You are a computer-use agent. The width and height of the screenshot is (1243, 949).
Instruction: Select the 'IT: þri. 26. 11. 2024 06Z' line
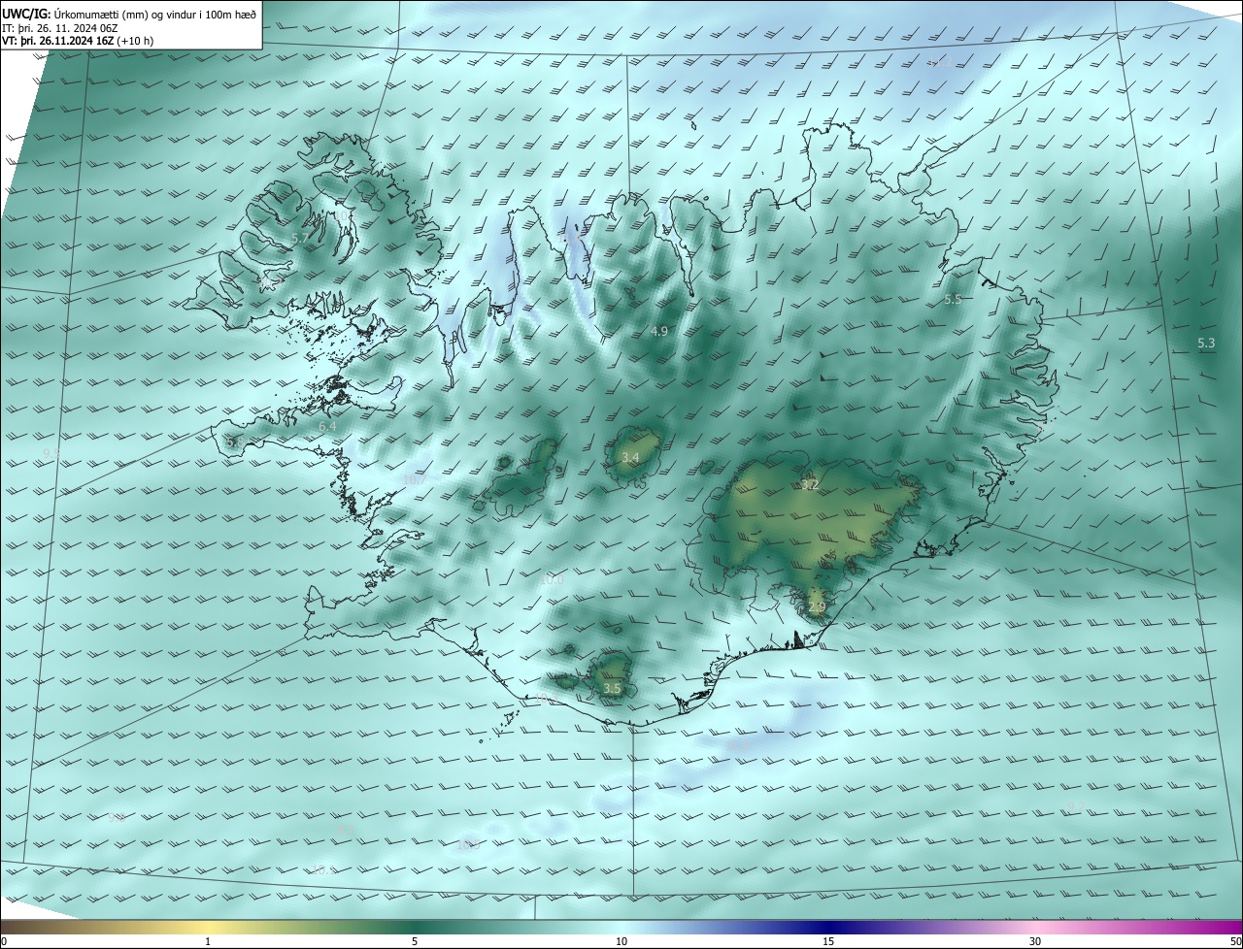[x=59, y=27]
